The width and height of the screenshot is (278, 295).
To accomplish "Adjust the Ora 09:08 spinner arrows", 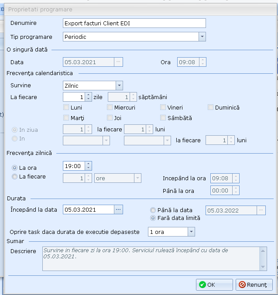I will (x=202, y=62).
